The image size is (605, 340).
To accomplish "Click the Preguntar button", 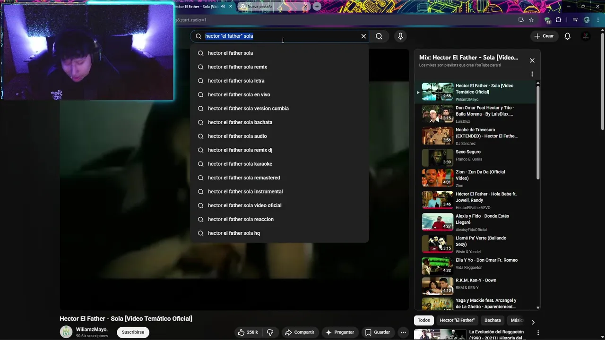I will click(x=339, y=332).
